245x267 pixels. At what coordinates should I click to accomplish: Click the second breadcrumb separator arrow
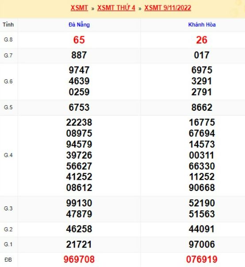point(140,8)
